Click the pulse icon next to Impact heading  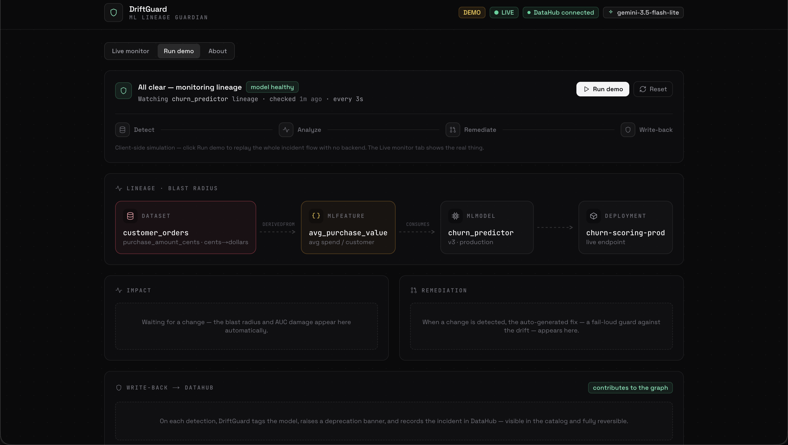[x=119, y=290]
